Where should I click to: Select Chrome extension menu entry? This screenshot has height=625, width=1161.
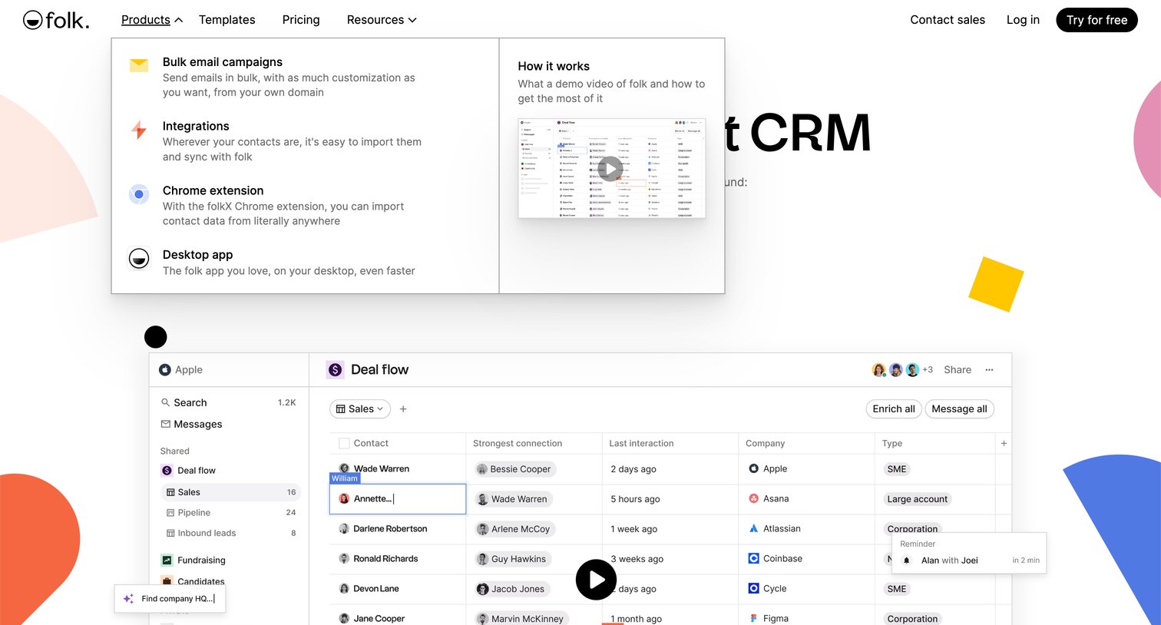[283, 206]
